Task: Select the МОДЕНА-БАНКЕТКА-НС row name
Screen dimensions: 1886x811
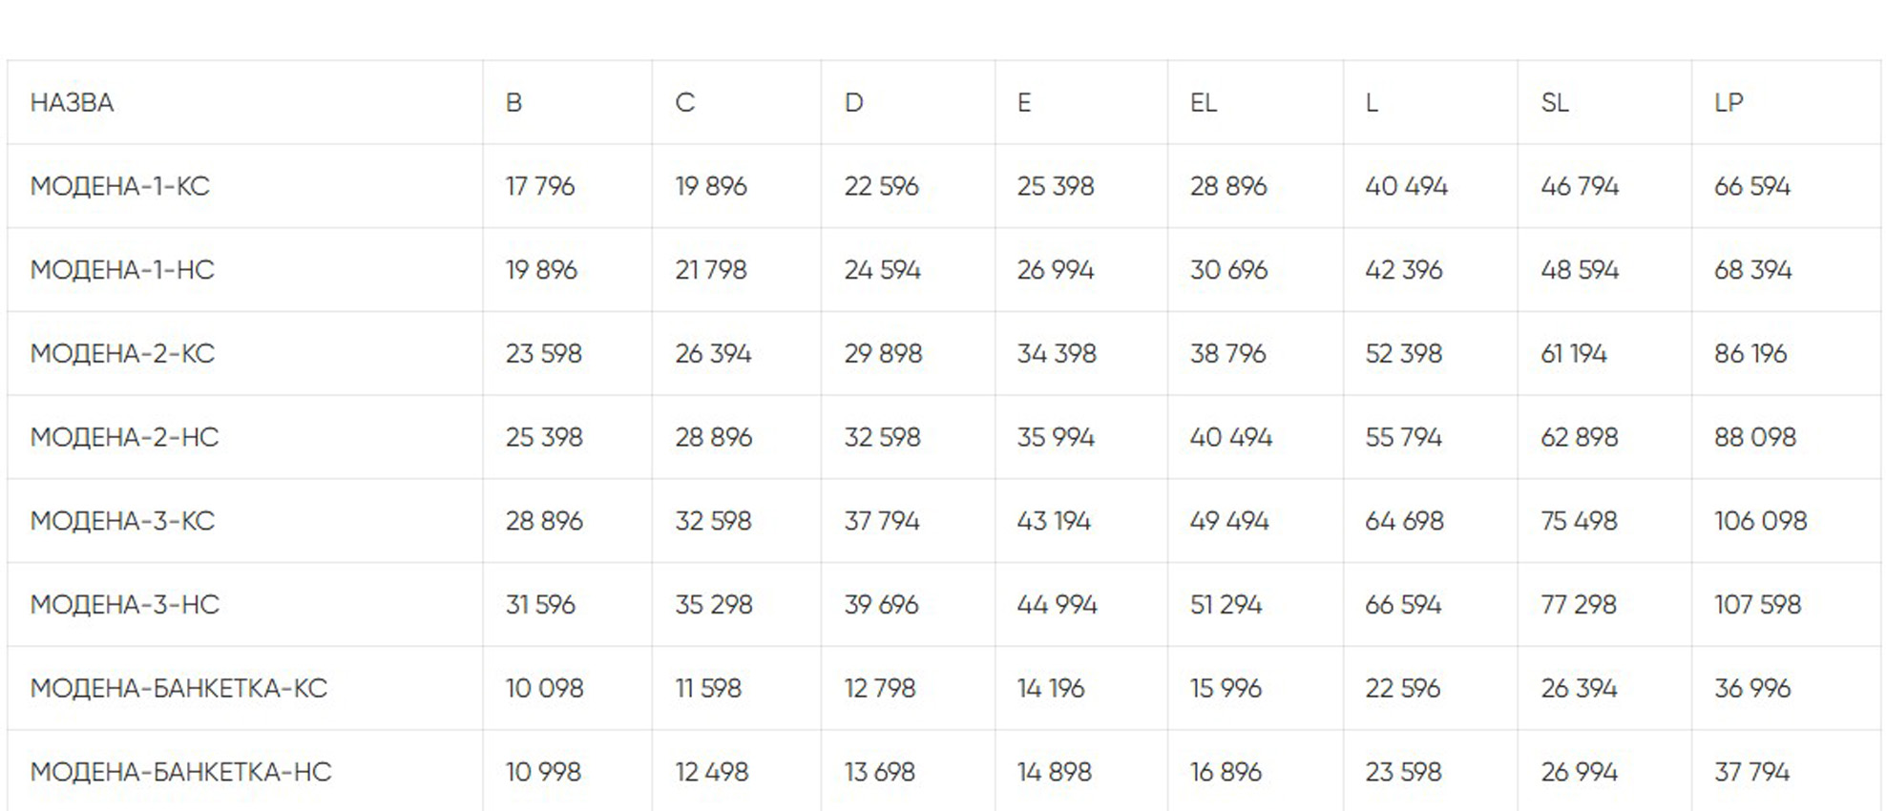Action: [180, 772]
